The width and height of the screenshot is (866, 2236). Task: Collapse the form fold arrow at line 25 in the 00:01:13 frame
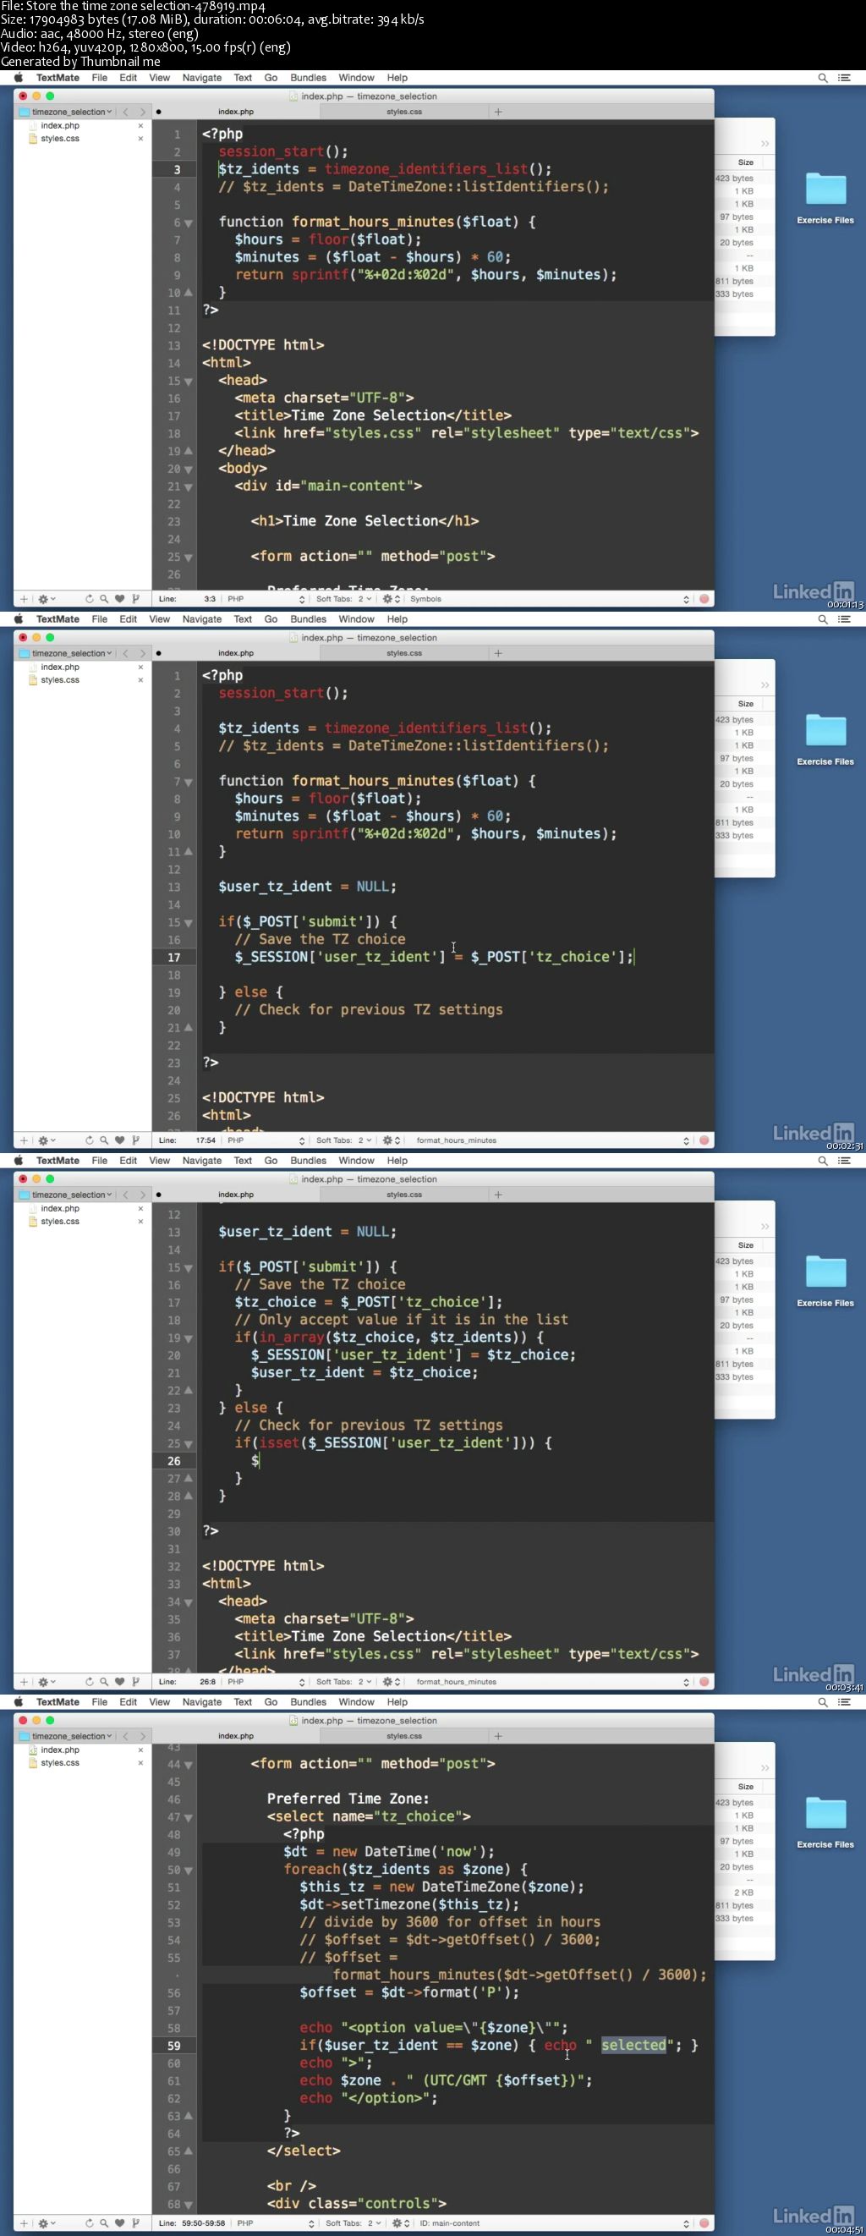(x=189, y=558)
